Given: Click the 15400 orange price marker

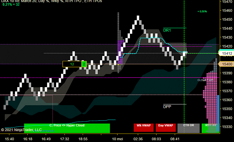Looking at the screenshot, I should point(226,64).
